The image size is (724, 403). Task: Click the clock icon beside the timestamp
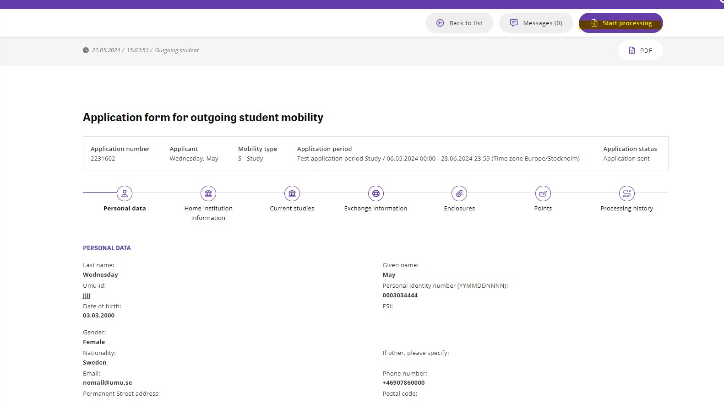click(x=86, y=50)
